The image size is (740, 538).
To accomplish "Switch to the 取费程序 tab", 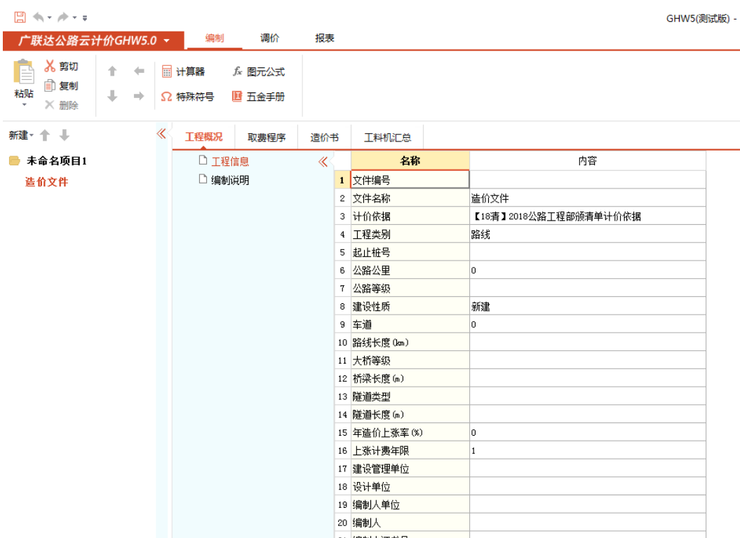I will click(267, 138).
